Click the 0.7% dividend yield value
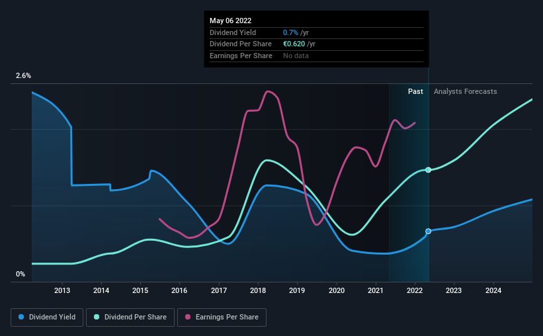Screen dimensions: 543x336 pos(290,32)
